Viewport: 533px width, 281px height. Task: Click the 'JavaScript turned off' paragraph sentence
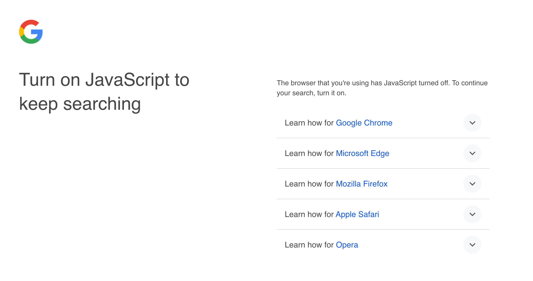click(382, 83)
